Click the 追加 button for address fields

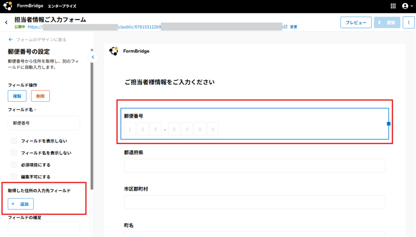(21, 204)
